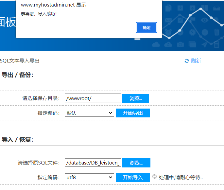Click the trash can icon in the banner
The image size is (224, 190).
tap(216, 32)
